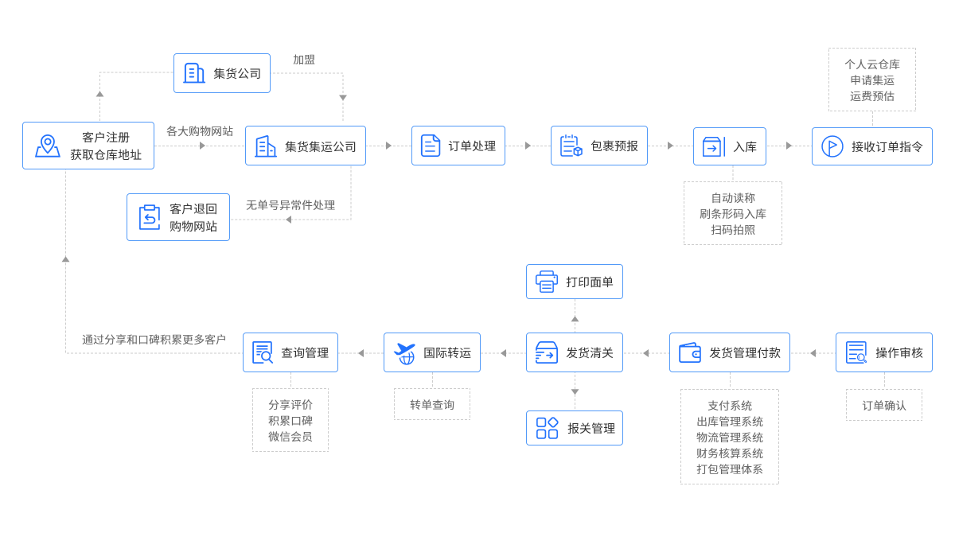The width and height of the screenshot is (955, 533).
Task: Click the review list icon in 操作审核
Action: 856,352
